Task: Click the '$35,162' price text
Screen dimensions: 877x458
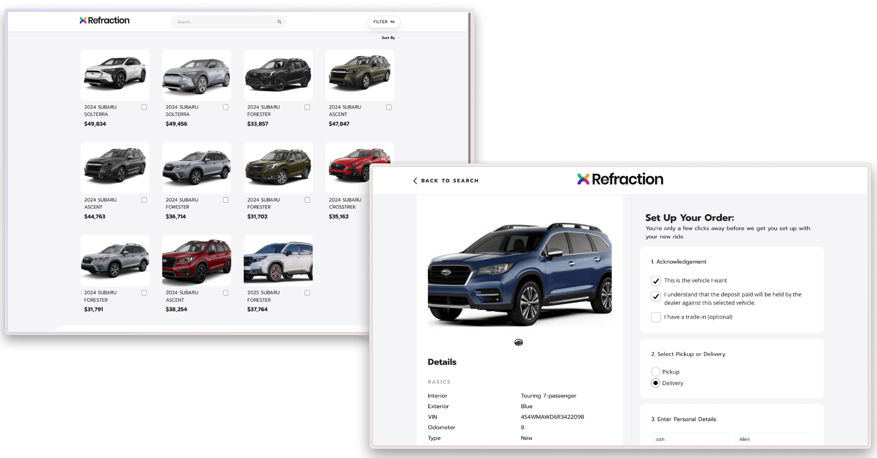Action: (x=339, y=217)
